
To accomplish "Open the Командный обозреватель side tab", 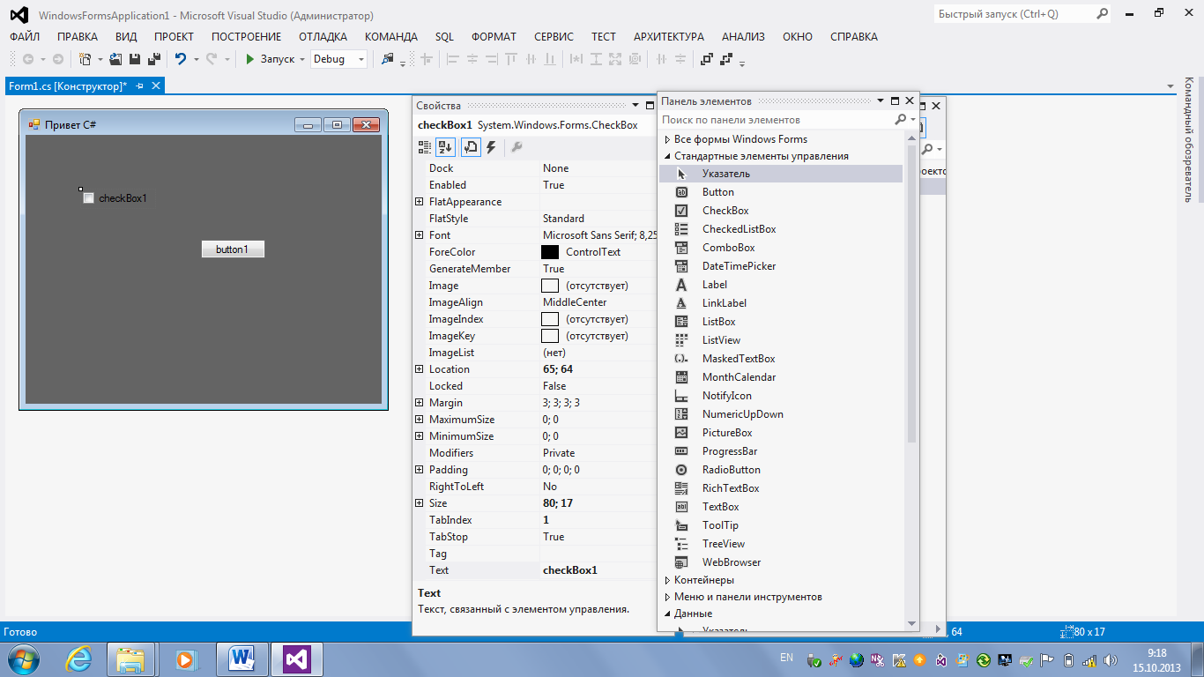I will tap(1188, 139).
